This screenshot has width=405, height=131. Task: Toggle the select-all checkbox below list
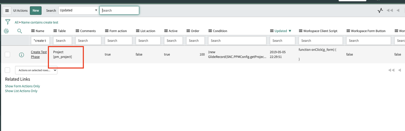coord(7,70)
